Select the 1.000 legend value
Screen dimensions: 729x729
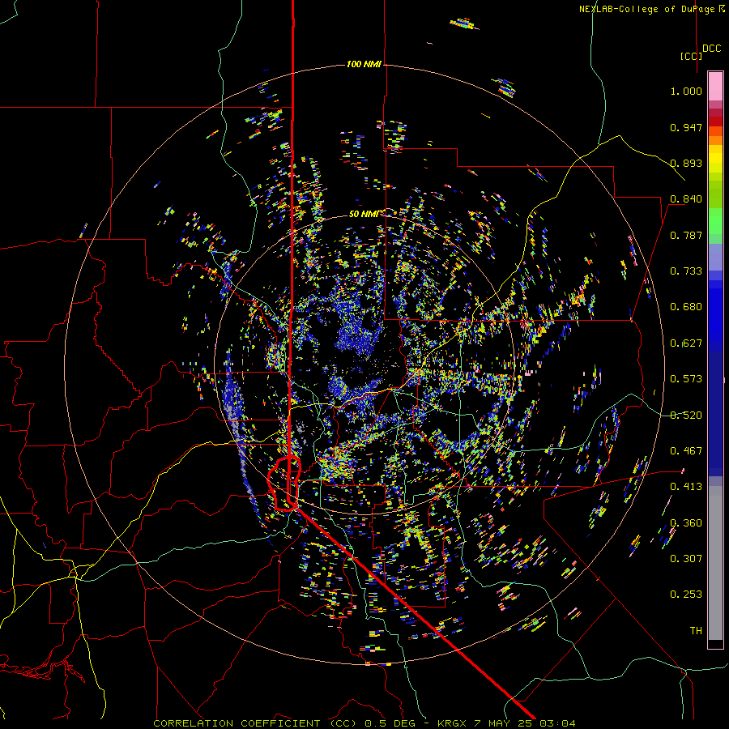click(686, 91)
